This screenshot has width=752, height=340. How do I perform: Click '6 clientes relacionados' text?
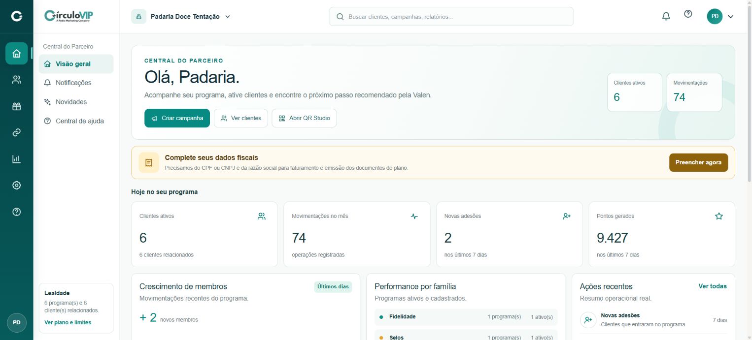167,255
